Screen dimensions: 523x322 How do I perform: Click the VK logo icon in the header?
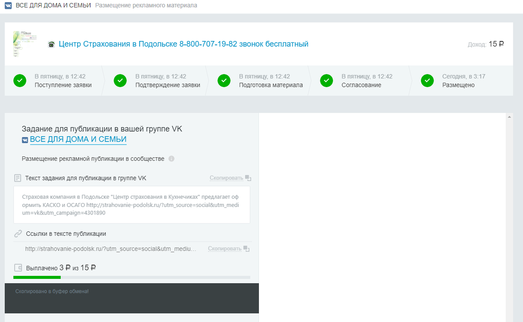click(8, 6)
